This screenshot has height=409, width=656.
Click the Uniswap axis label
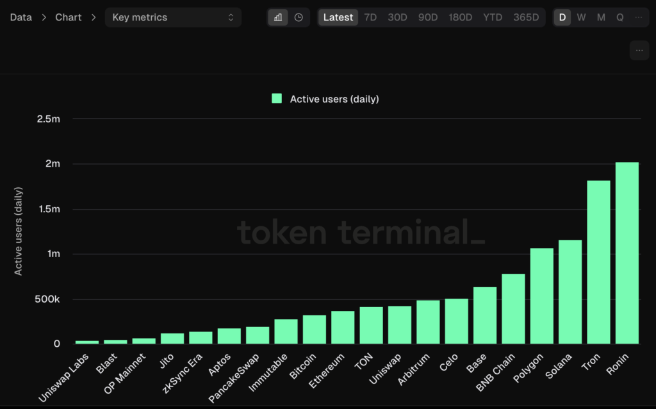pyautogui.click(x=385, y=369)
